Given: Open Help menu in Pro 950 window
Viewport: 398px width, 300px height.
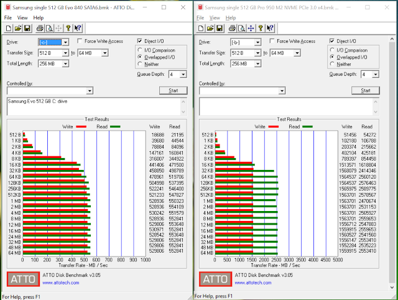Looking at the screenshot, I should (231, 18).
